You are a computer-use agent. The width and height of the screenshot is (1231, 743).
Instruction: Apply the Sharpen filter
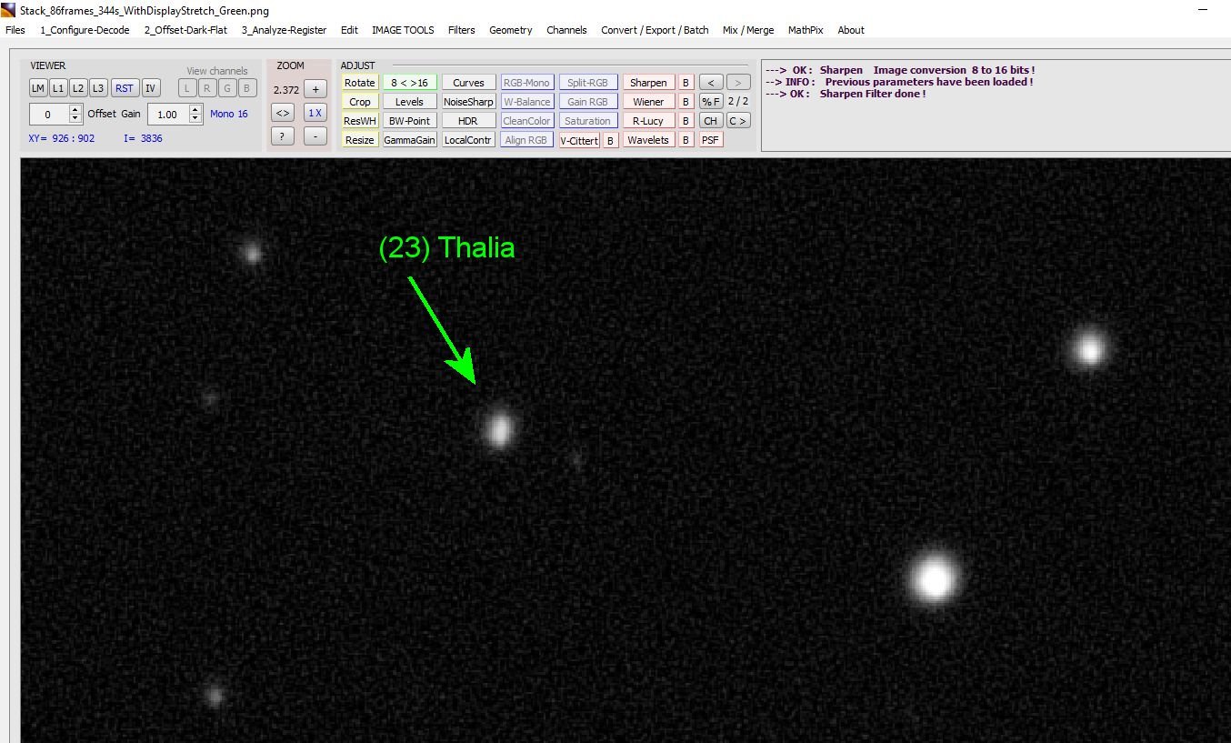[647, 82]
